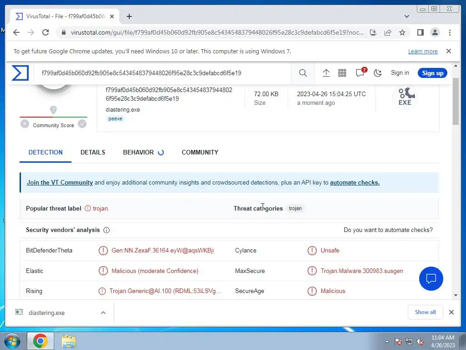The width and height of the screenshot is (466, 350).
Task: Click the Cylance Unsafe result
Action: (x=330, y=250)
